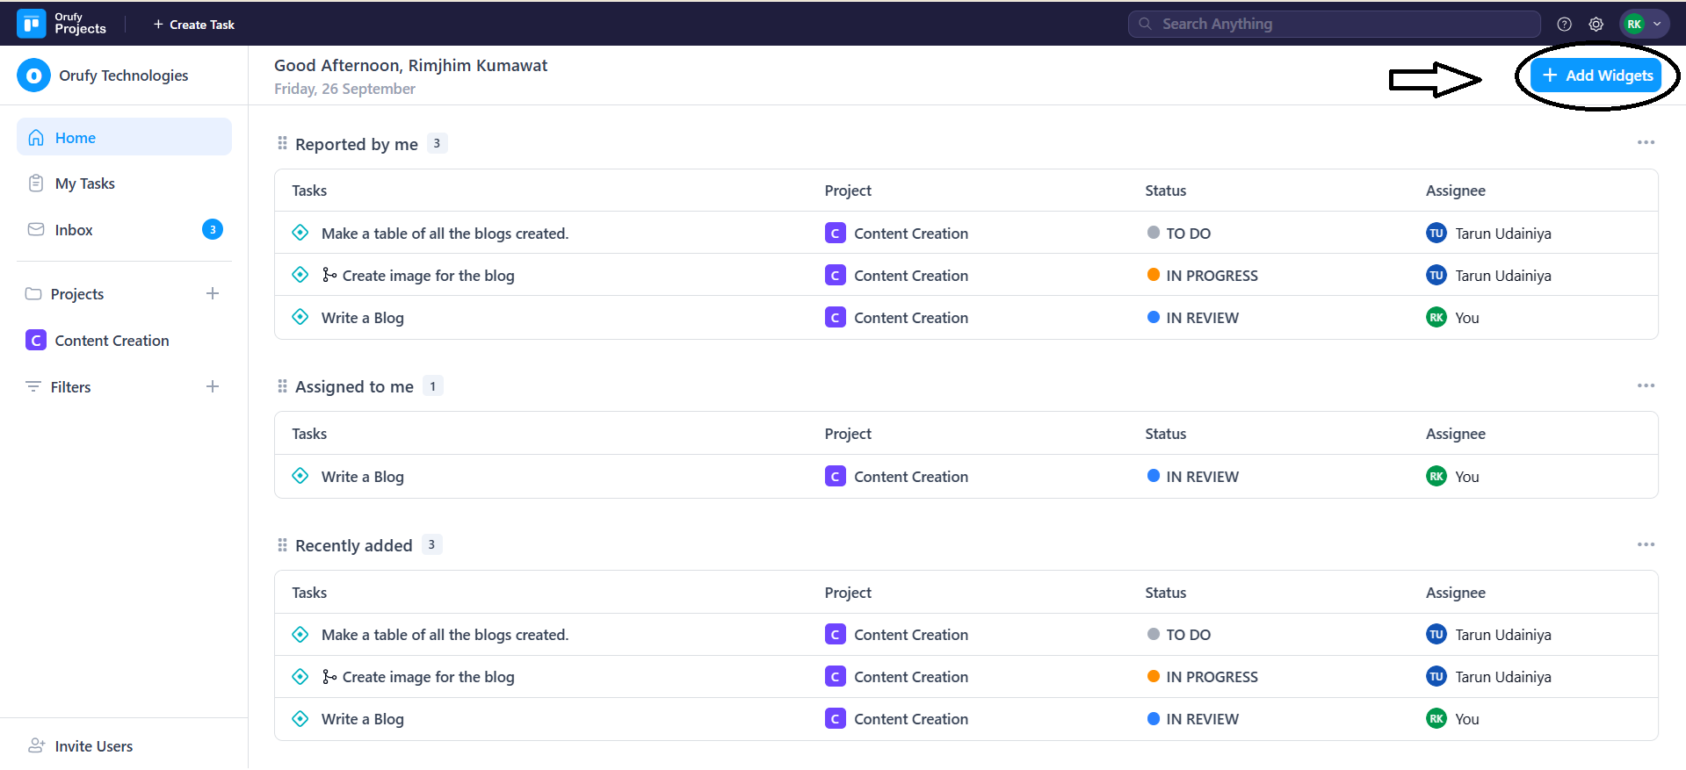Click the help question mark icon
This screenshot has height=770, width=1686.
[1564, 25]
